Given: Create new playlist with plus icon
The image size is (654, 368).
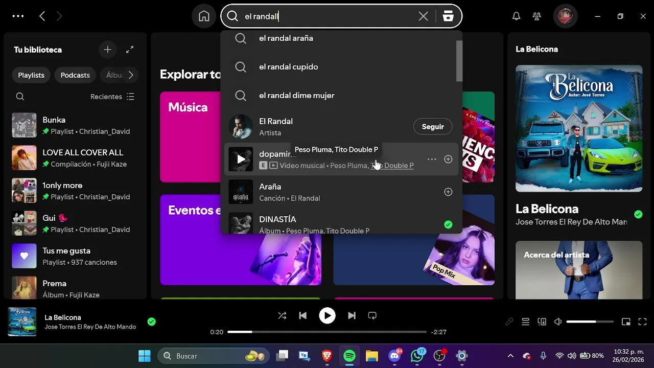Looking at the screenshot, I should click(107, 50).
